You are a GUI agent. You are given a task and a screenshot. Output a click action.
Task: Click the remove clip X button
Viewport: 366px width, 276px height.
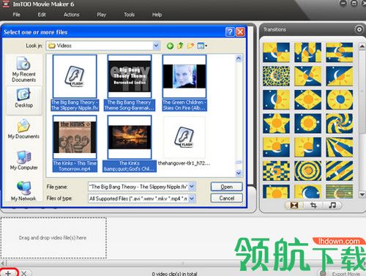coord(23,273)
